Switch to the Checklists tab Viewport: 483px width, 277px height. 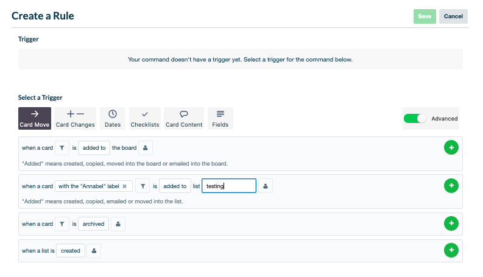click(145, 119)
